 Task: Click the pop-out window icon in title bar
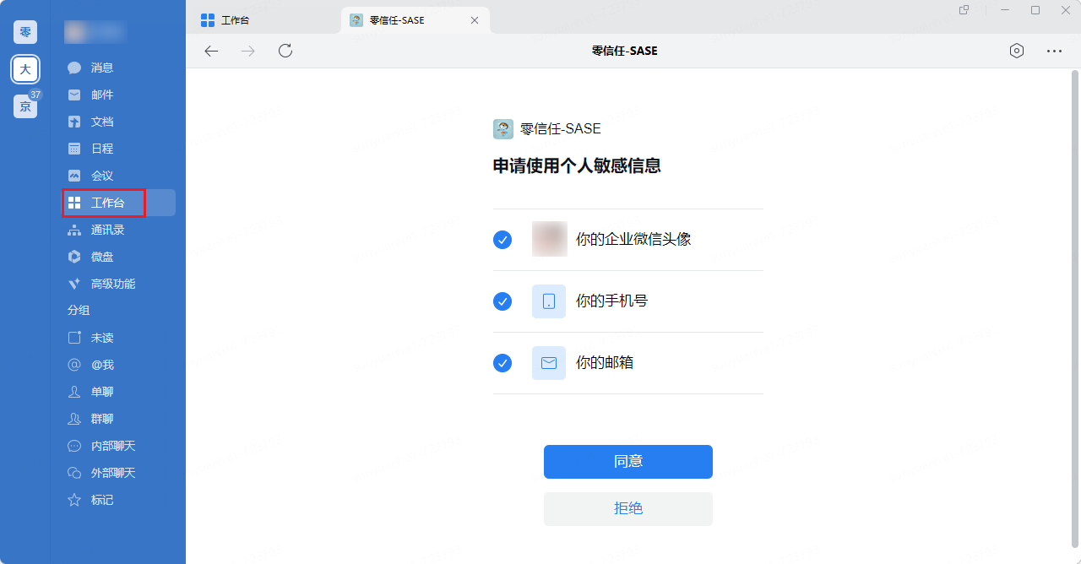tap(964, 10)
